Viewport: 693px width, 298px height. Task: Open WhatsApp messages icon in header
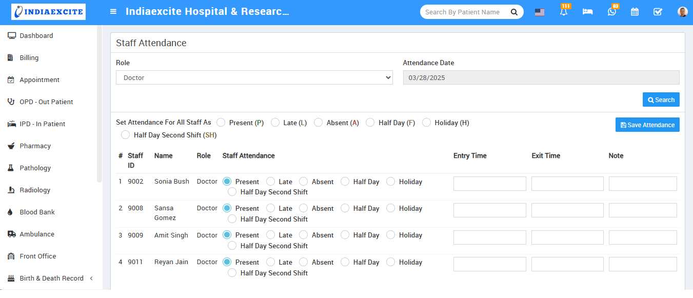point(611,12)
